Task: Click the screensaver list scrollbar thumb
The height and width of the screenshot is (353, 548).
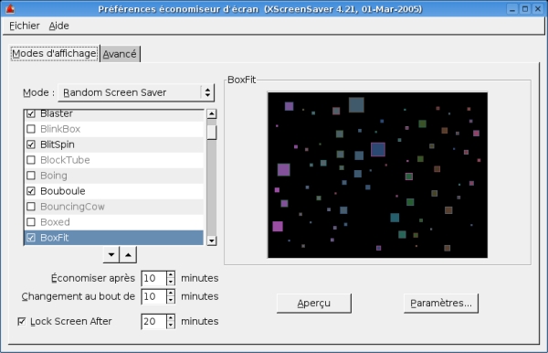Action: (212, 133)
